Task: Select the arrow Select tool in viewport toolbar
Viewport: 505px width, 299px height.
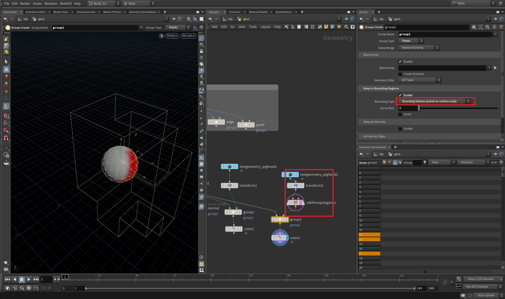Action: (x=6, y=61)
